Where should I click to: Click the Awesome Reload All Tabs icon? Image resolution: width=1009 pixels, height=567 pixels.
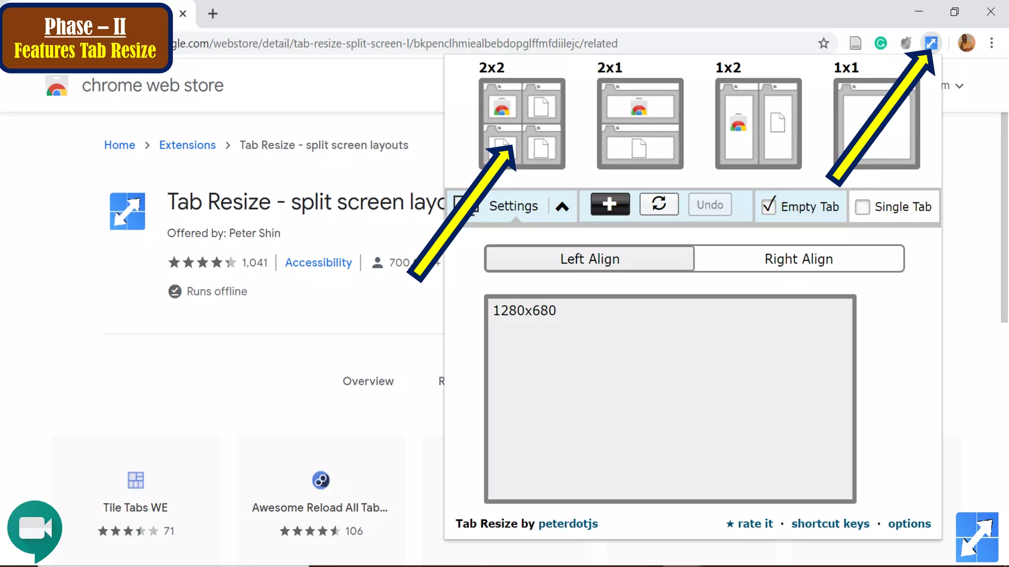321,480
